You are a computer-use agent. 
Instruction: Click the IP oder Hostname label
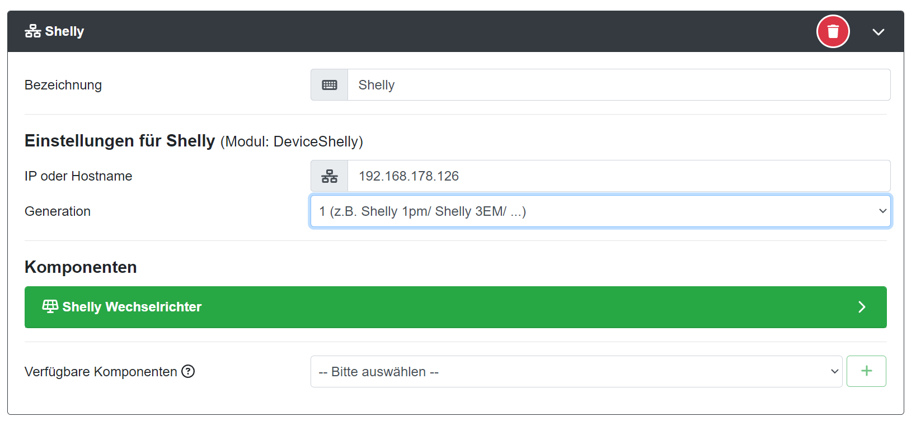click(78, 176)
